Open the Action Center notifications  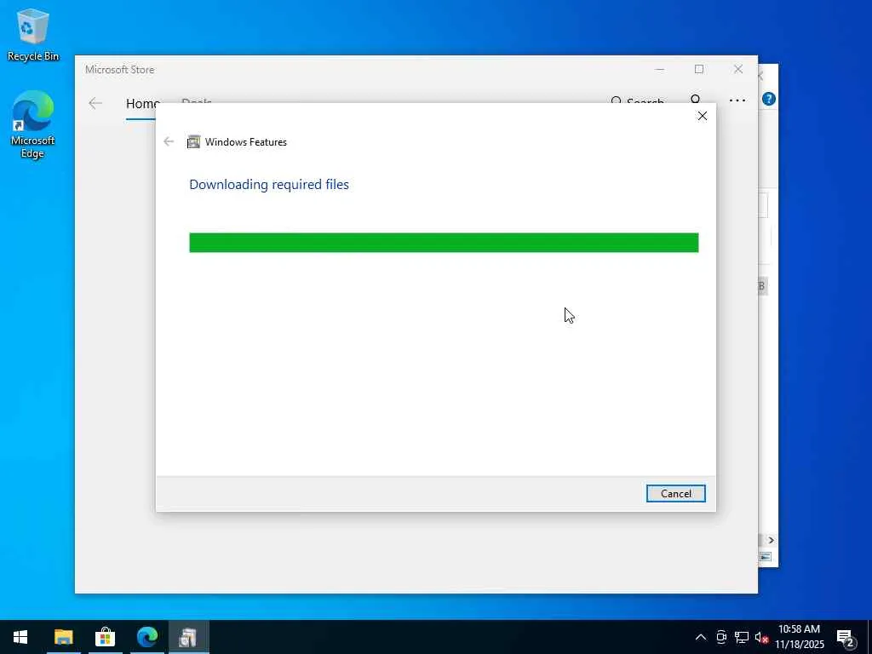[846, 637]
